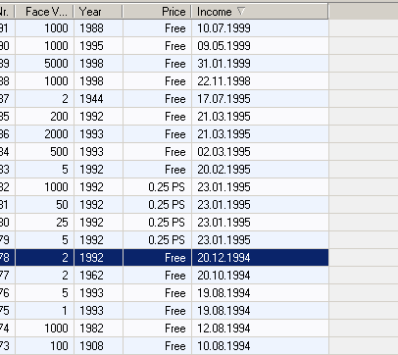Click the Income column header label

coord(215,12)
